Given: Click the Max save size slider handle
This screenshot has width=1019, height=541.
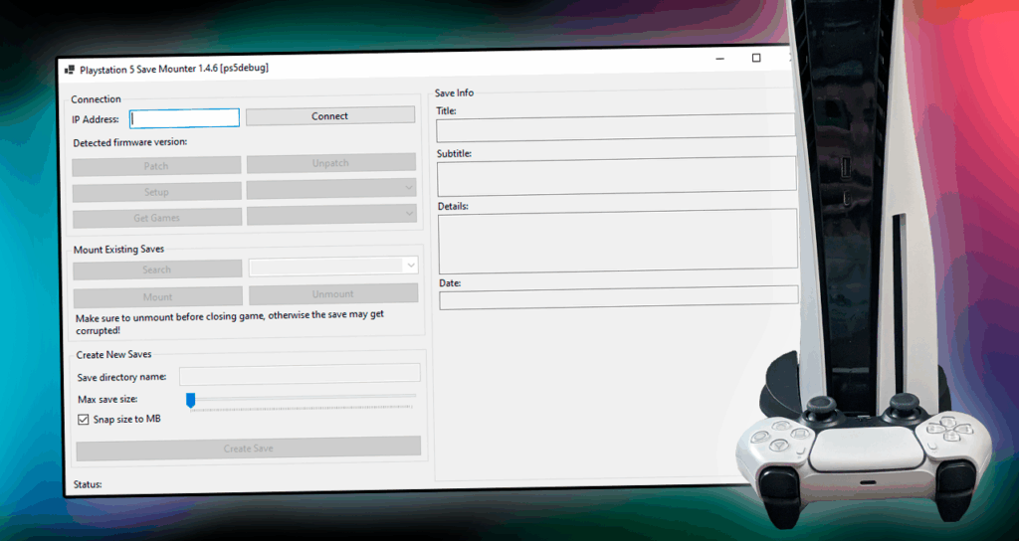Looking at the screenshot, I should point(190,400).
